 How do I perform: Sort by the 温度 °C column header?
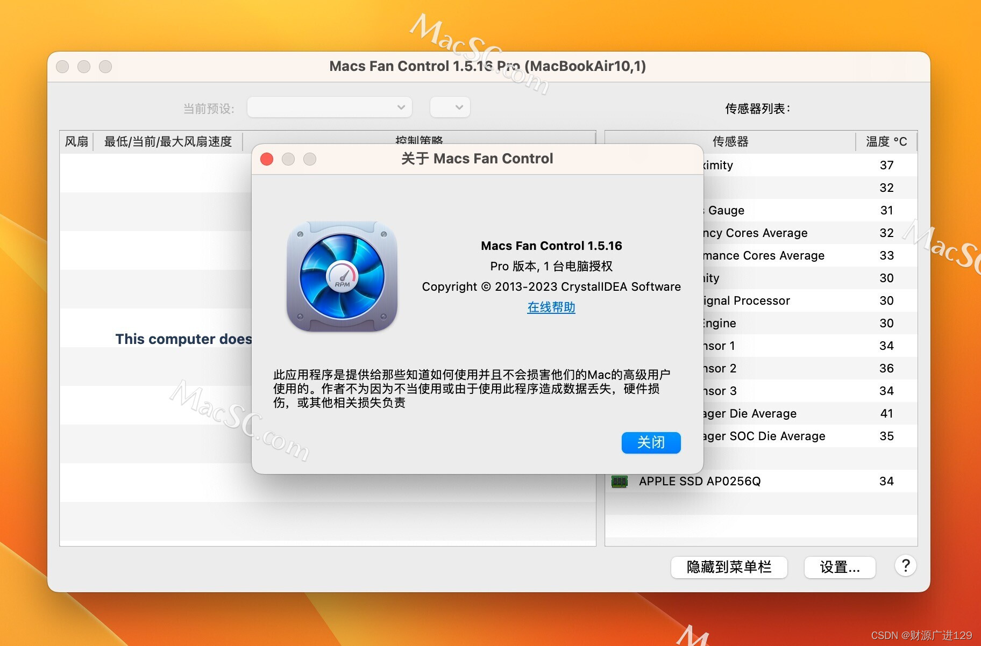click(x=886, y=141)
